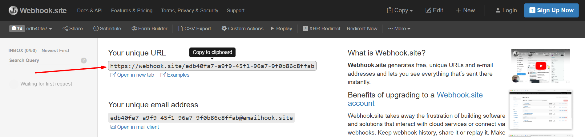Play the Webhook.site YouTube video thumbnail
This screenshot has height=137, width=585.
pyautogui.click(x=541, y=66)
